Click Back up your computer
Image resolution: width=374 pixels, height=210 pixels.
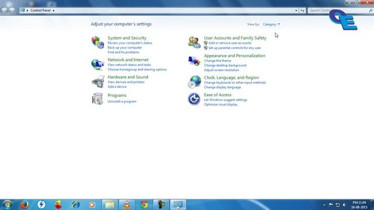(124, 48)
